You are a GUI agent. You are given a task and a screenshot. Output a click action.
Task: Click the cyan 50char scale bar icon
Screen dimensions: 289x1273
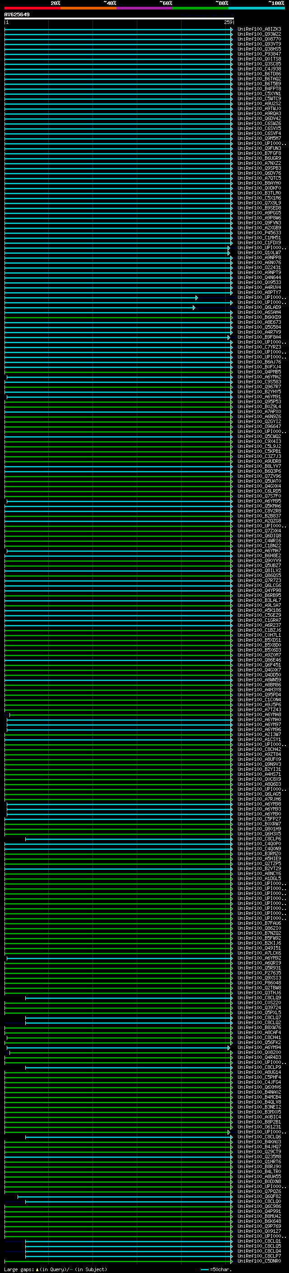coord(205,1269)
